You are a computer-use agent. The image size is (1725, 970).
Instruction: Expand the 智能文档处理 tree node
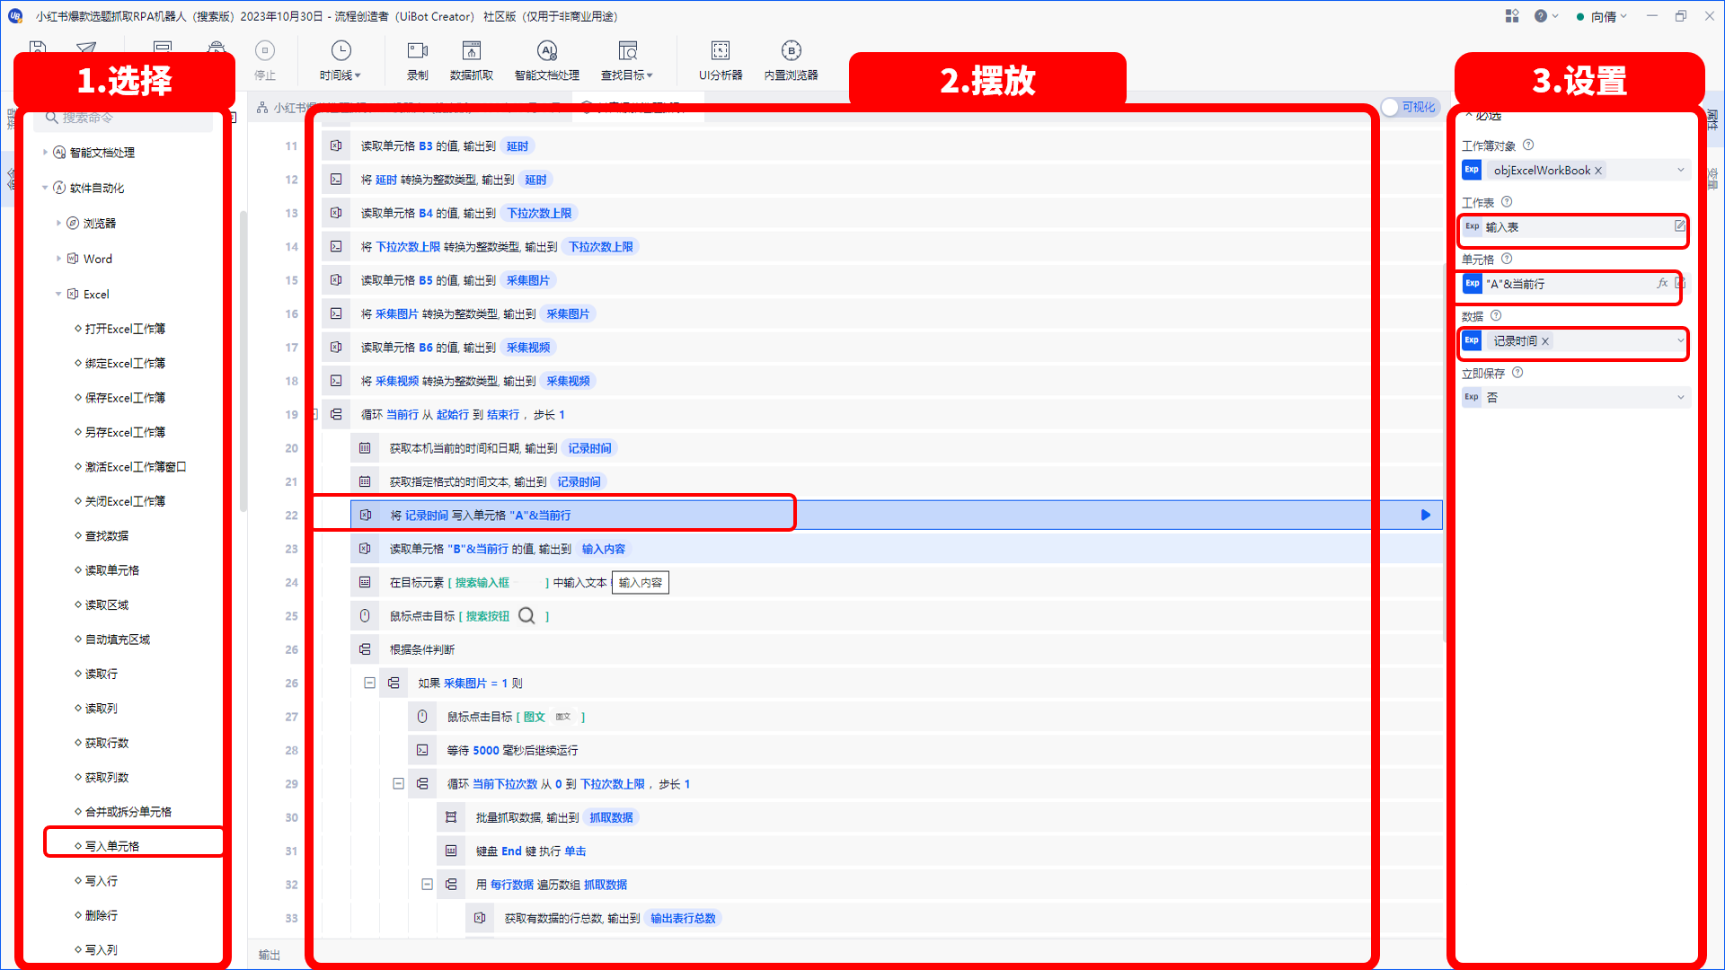coord(45,153)
